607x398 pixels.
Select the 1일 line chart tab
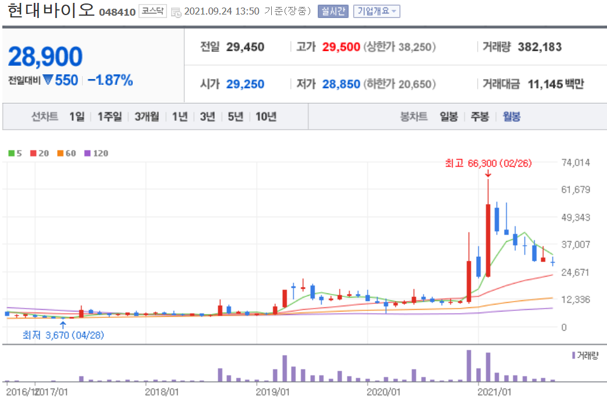pos(77,116)
